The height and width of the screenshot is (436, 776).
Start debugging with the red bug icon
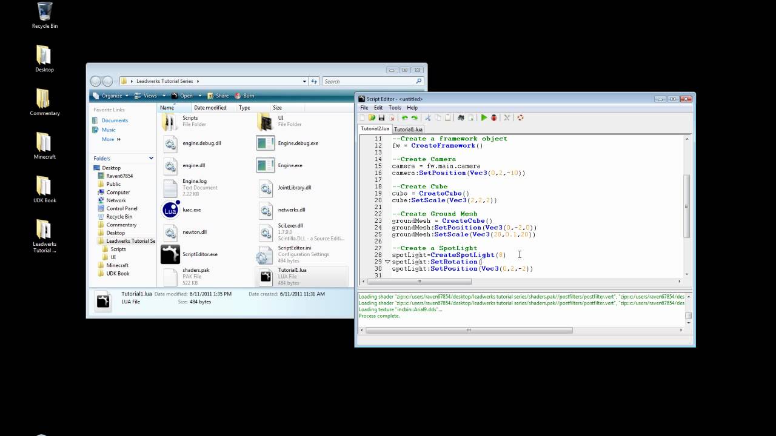coord(493,117)
